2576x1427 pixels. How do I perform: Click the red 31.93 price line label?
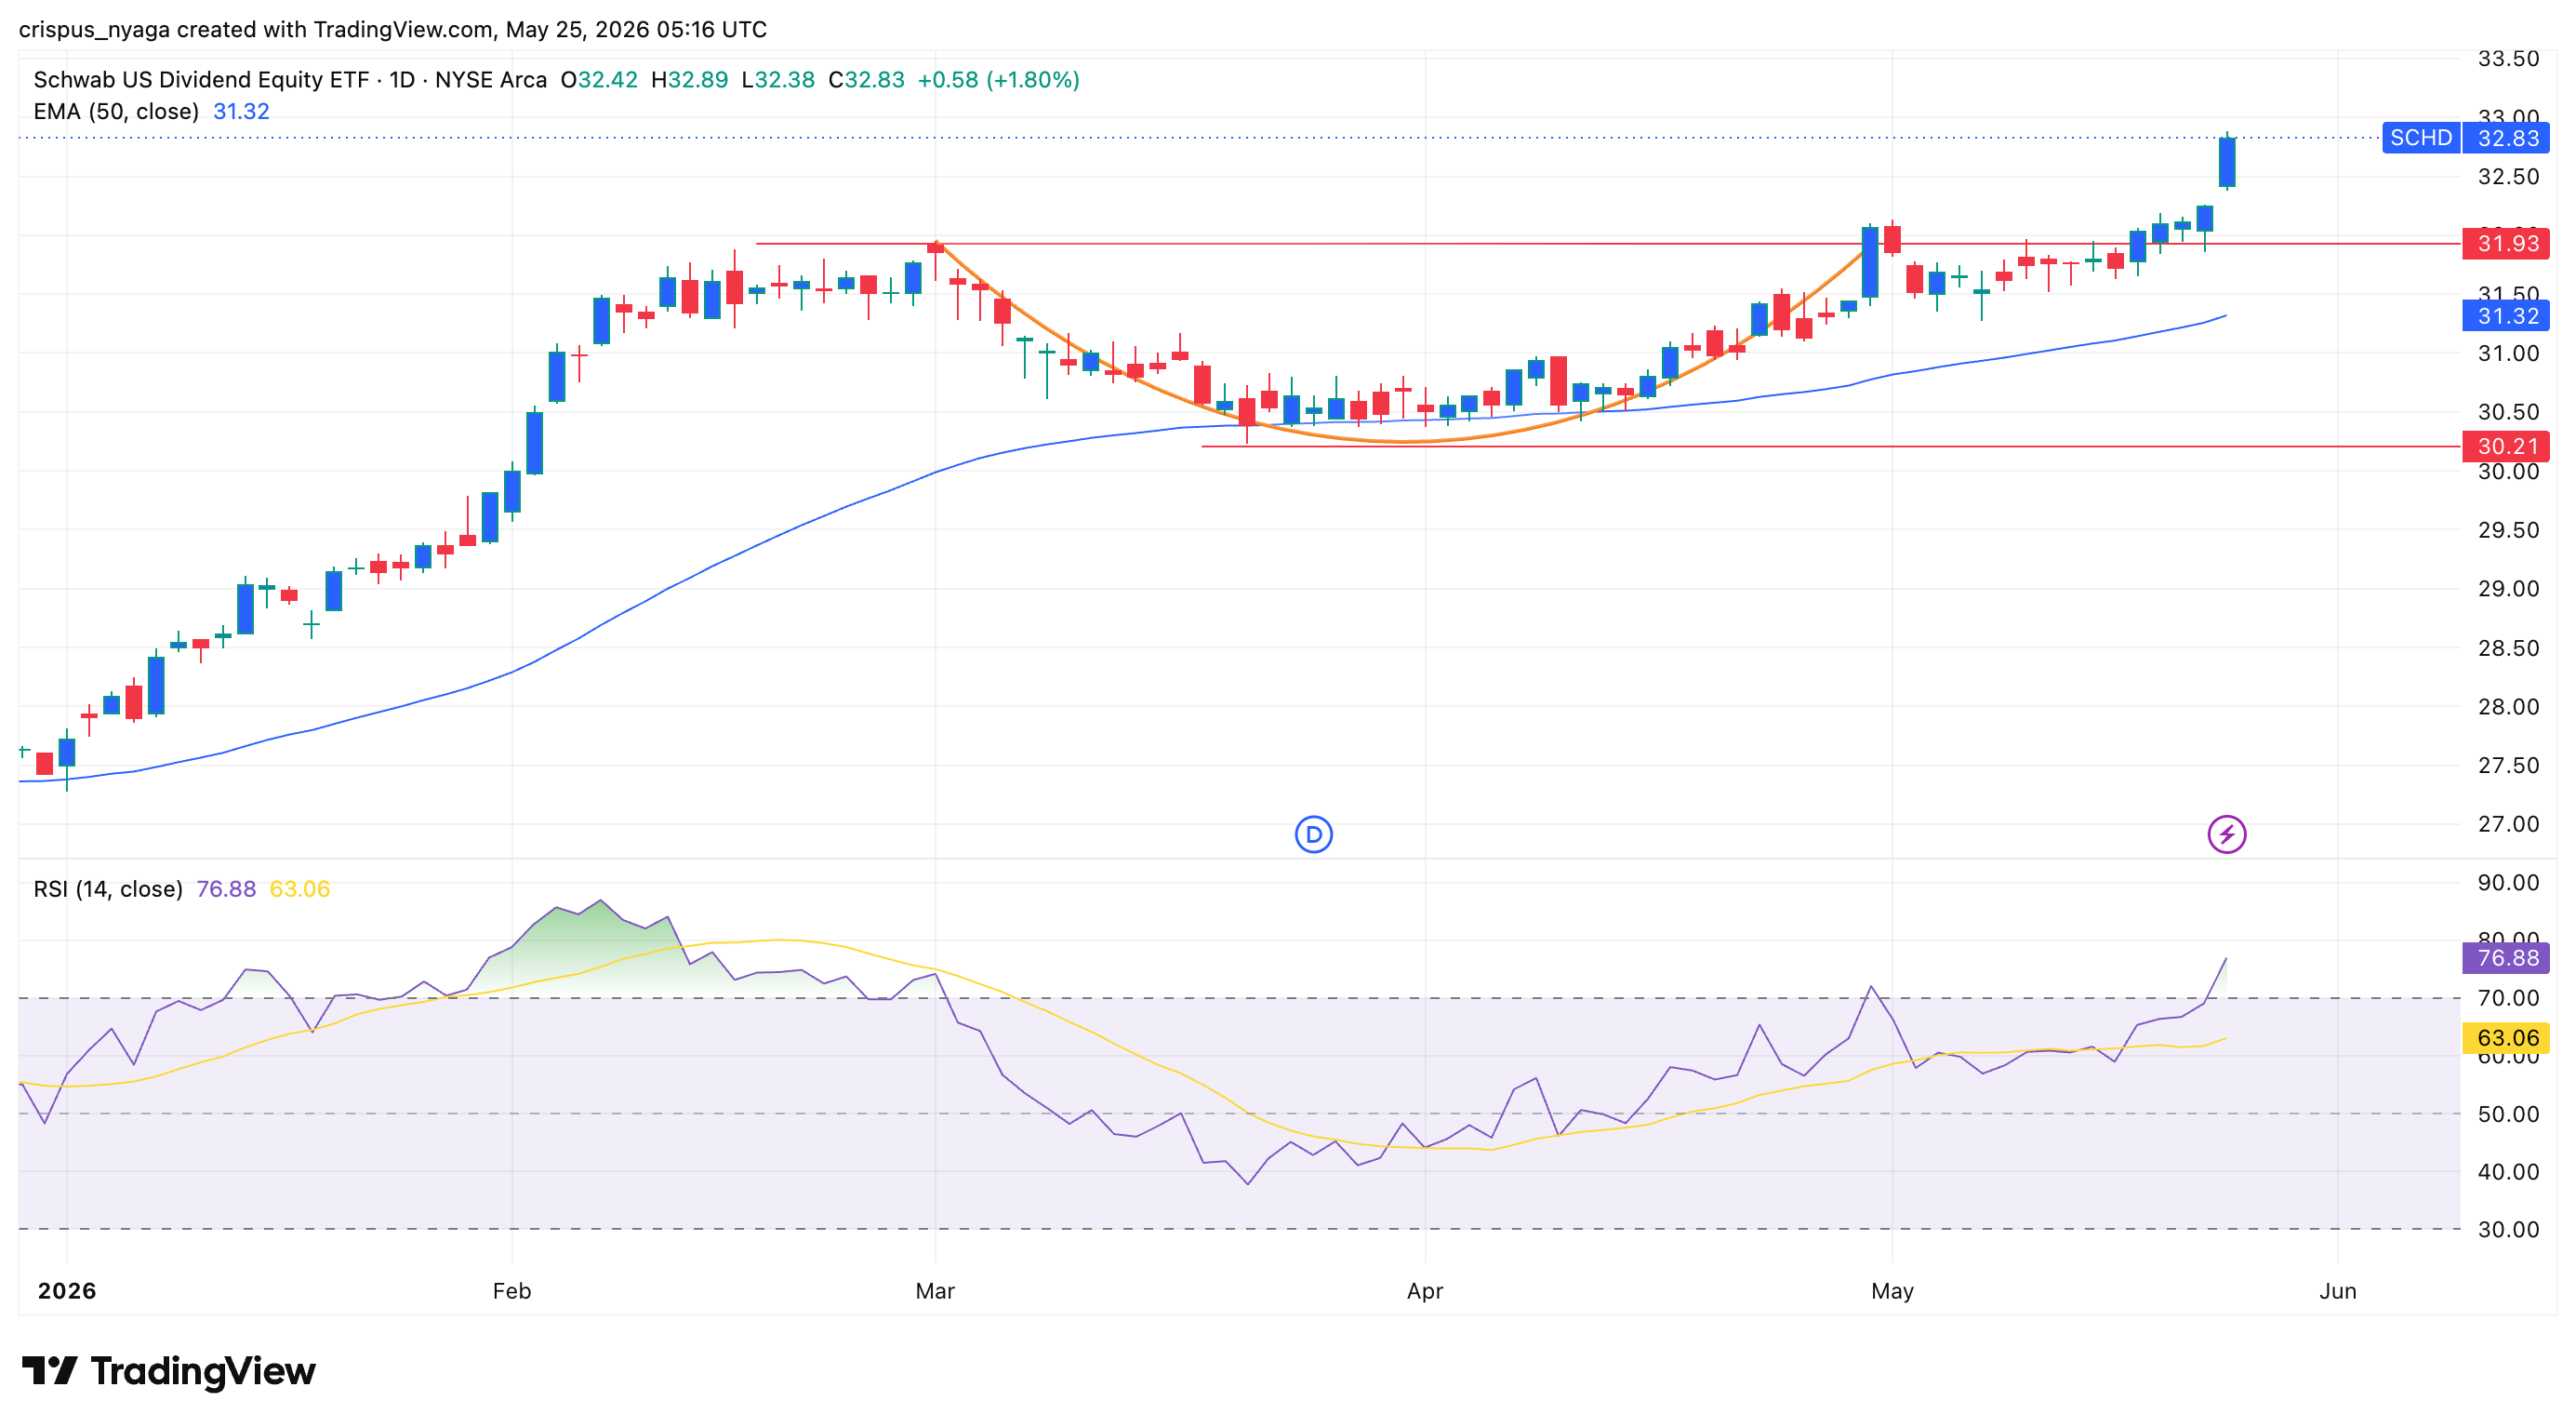click(x=2506, y=243)
